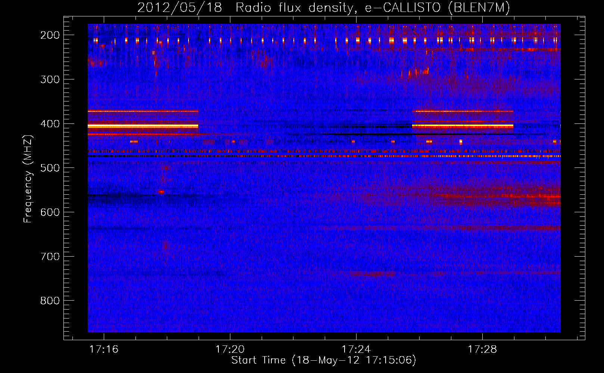This screenshot has width=604, height=373.
Task: Click the 17:16 time tick label
Action: (104, 349)
